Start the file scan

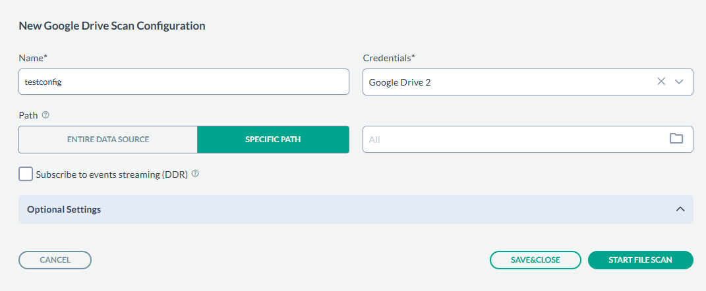click(640, 260)
